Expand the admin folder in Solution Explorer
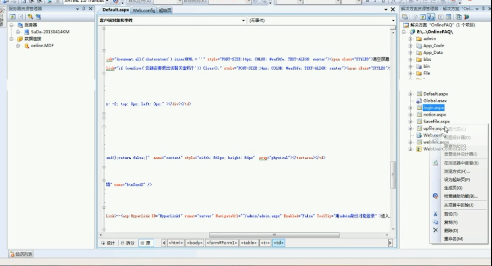The height and width of the screenshot is (266, 492). [411, 39]
